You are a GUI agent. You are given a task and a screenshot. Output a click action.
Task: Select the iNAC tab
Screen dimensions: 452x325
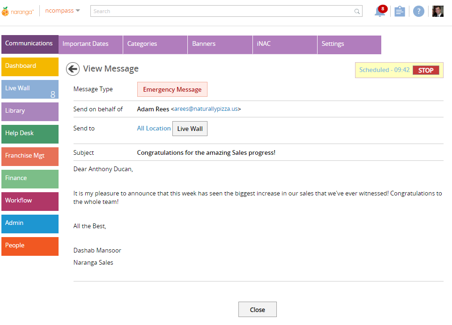pyautogui.click(x=285, y=44)
